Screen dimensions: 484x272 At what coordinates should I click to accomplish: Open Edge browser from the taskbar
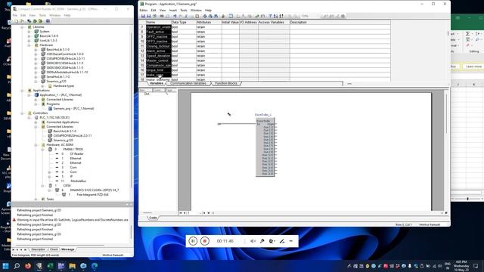point(95,266)
